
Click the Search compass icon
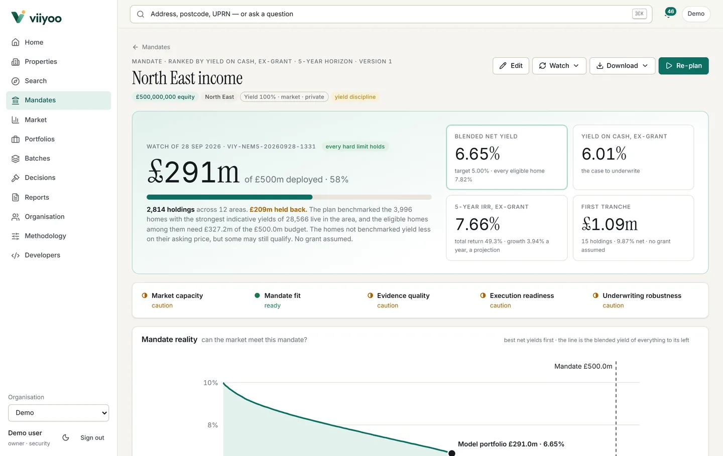[16, 81]
